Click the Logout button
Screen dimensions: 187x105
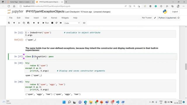[x=175, y=12]
